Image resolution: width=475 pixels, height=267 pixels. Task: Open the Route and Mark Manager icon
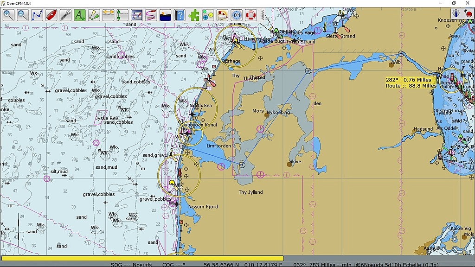(x=137, y=15)
